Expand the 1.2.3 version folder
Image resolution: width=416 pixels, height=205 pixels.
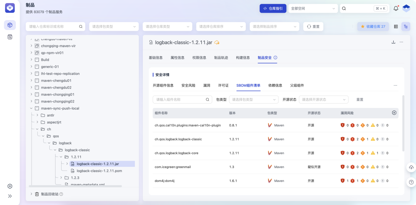click(55, 178)
